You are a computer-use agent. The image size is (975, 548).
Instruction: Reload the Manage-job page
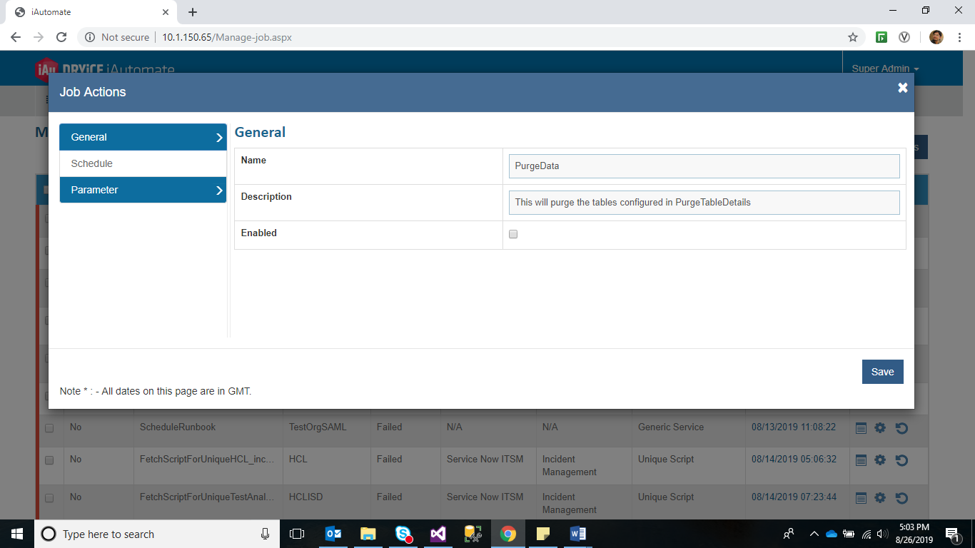tap(61, 37)
